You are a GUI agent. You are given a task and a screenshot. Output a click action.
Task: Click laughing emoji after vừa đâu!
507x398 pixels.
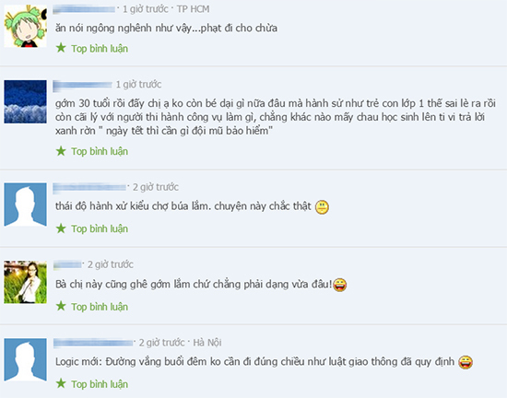coord(340,285)
